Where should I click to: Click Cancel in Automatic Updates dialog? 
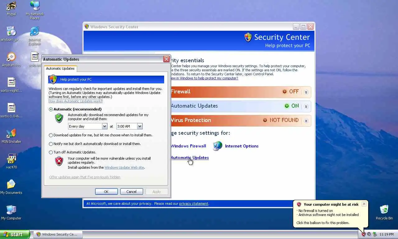tap(131, 191)
